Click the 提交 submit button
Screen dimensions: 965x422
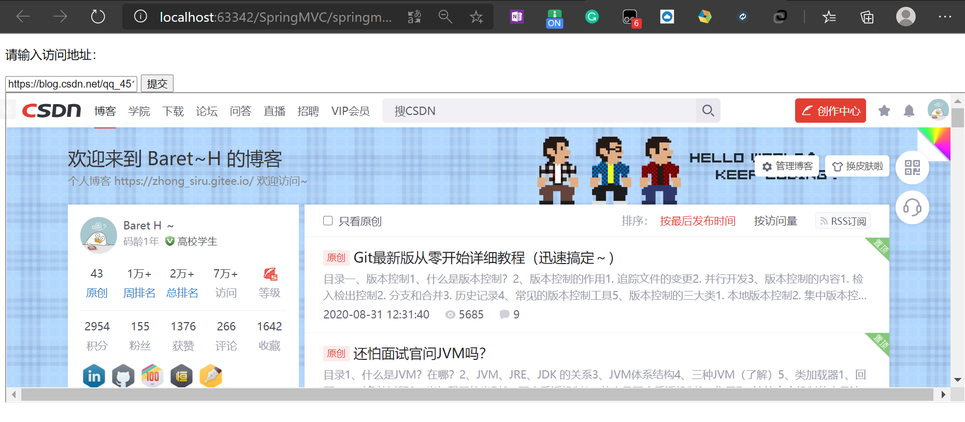pos(157,83)
